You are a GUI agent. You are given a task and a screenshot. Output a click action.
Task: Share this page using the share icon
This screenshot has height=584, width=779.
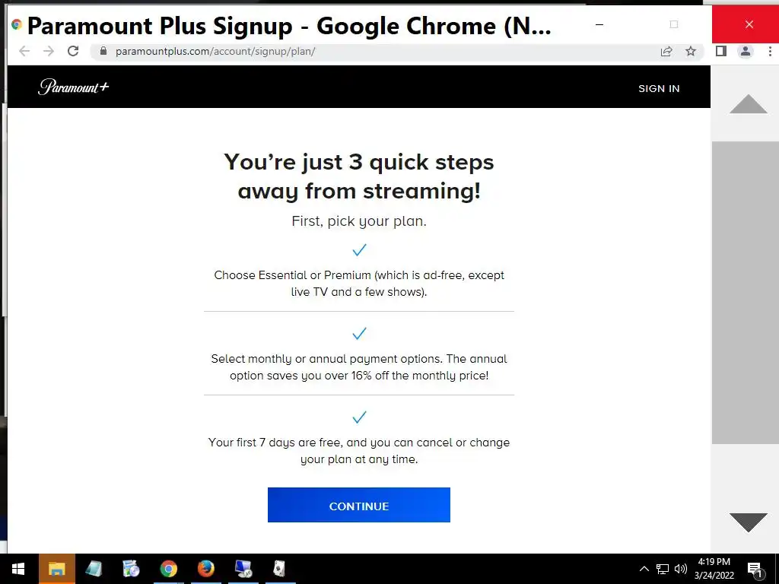click(x=666, y=51)
